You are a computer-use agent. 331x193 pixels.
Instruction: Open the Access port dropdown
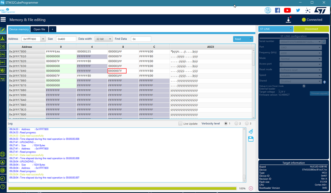pyautogui.click(x=301, y=64)
